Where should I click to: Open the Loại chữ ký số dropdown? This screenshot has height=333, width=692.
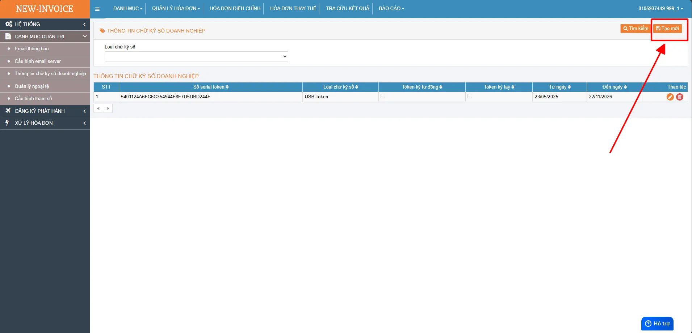coord(196,56)
